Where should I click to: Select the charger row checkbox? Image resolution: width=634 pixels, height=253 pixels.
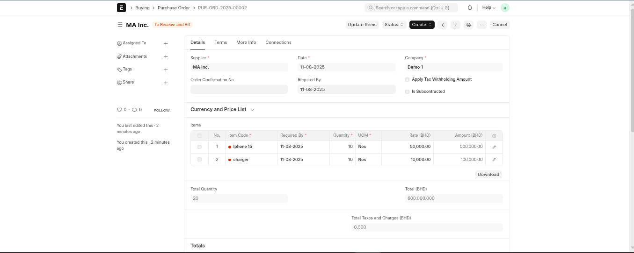[x=199, y=160]
